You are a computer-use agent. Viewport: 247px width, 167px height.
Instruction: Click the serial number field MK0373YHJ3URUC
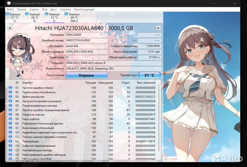point(86,40)
